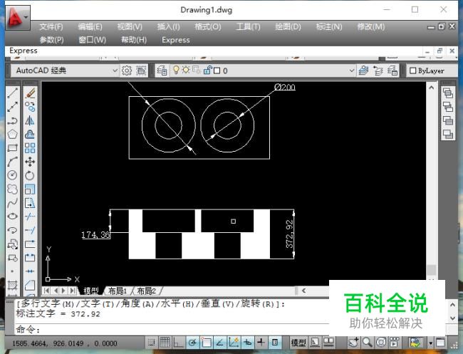The height and width of the screenshot is (354, 463).
Task: Open the 文件(F) menu
Action: click(x=51, y=27)
